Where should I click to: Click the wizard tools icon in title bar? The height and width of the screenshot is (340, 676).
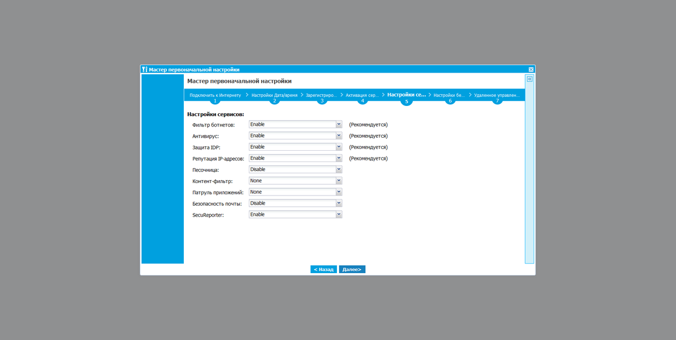(145, 69)
